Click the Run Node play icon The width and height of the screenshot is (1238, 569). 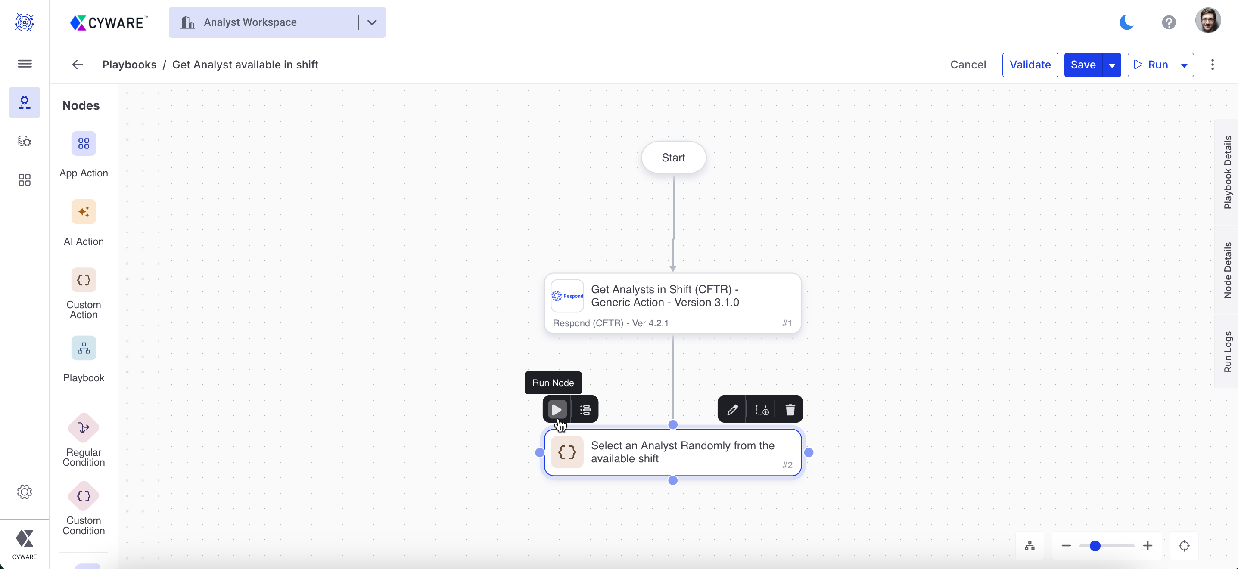[x=557, y=409]
